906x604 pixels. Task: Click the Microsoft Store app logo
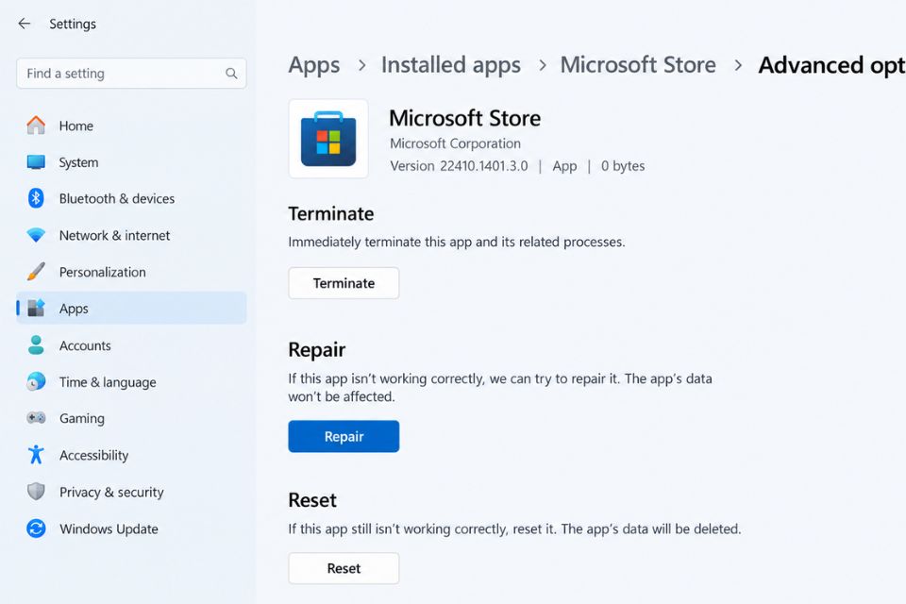(x=328, y=139)
